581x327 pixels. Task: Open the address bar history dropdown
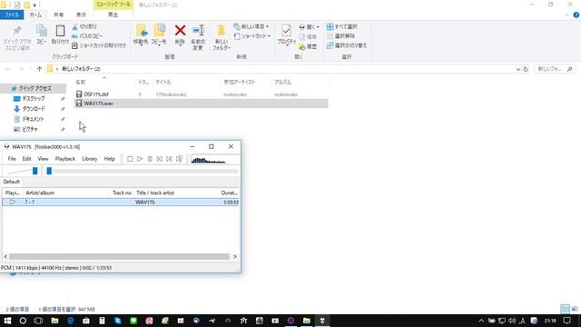click(x=518, y=69)
